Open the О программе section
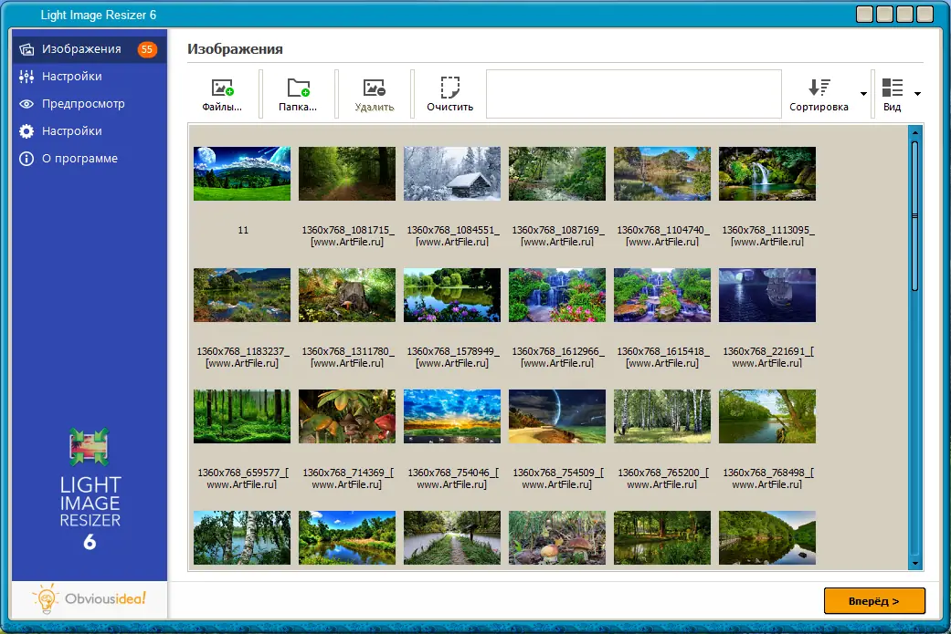951x634 pixels. [x=90, y=159]
